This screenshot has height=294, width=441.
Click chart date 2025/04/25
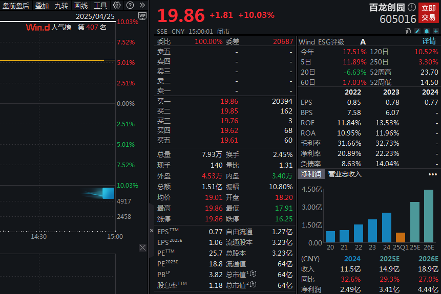[95, 16]
